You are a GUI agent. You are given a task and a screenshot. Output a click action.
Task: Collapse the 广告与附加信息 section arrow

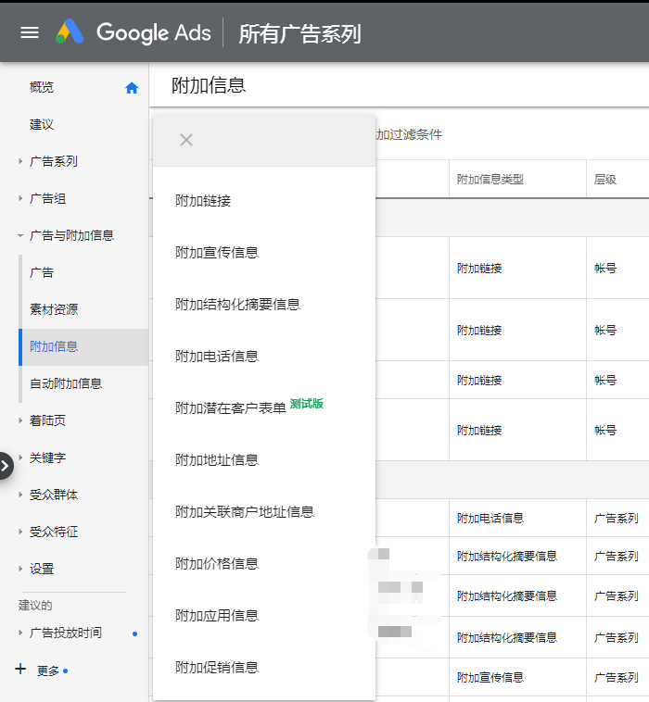pyautogui.click(x=20, y=235)
